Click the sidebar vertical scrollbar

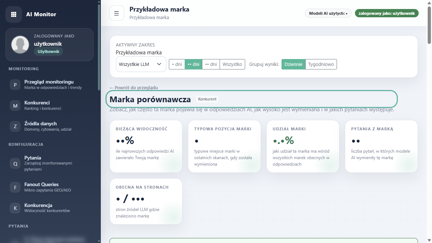click(99, 47)
